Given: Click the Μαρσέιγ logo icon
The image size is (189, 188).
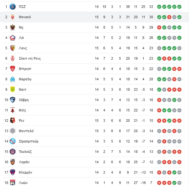Looking at the screenshot, I should [13, 79].
